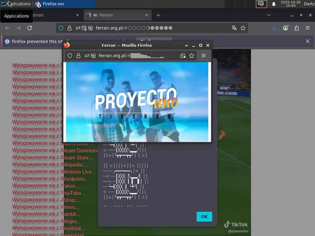Screen dimensions: 315x236
Task: Select the second Ferran tab with audio
Action: pos(118,15)
